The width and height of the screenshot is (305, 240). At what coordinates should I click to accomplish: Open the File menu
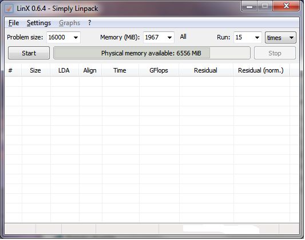click(x=14, y=23)
